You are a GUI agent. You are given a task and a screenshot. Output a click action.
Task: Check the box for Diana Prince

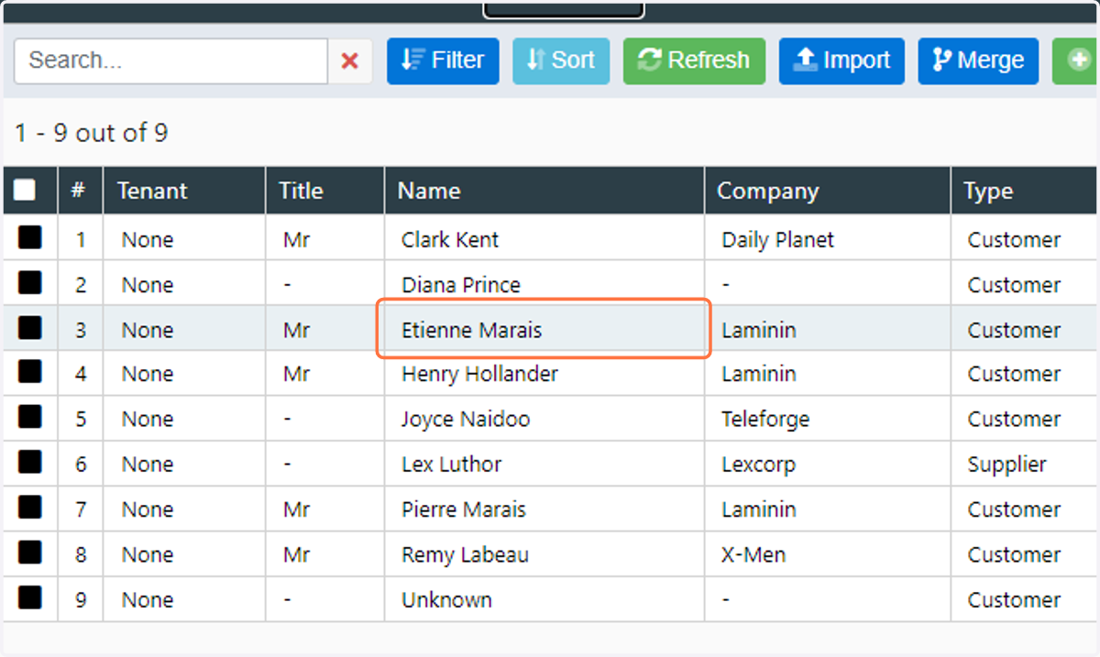(x=29, y=283)
